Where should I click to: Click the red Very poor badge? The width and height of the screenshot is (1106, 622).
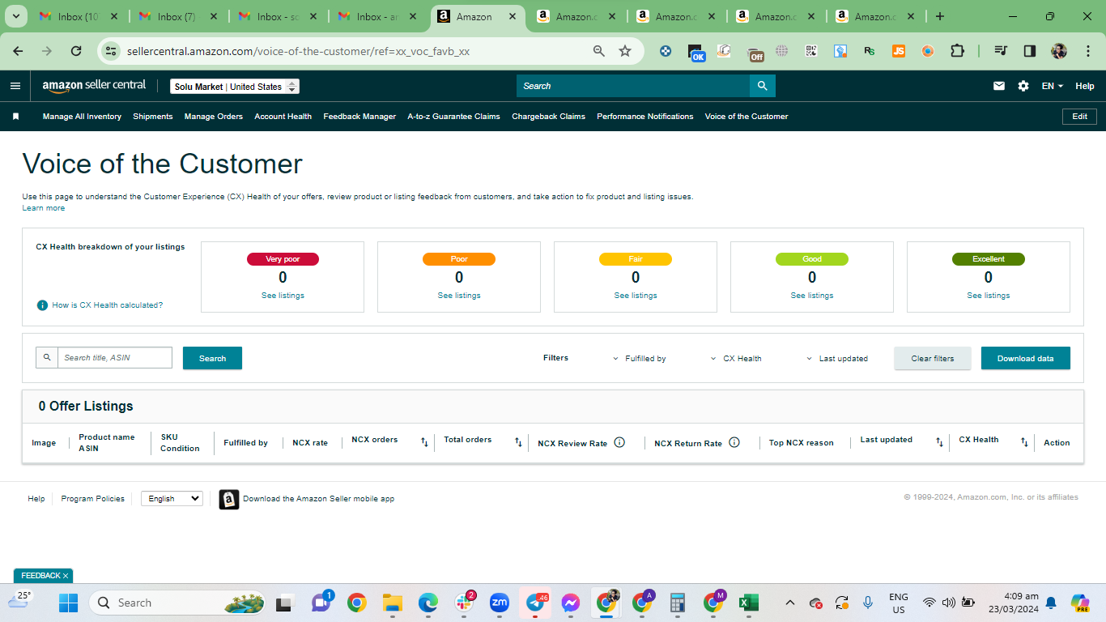283,259
